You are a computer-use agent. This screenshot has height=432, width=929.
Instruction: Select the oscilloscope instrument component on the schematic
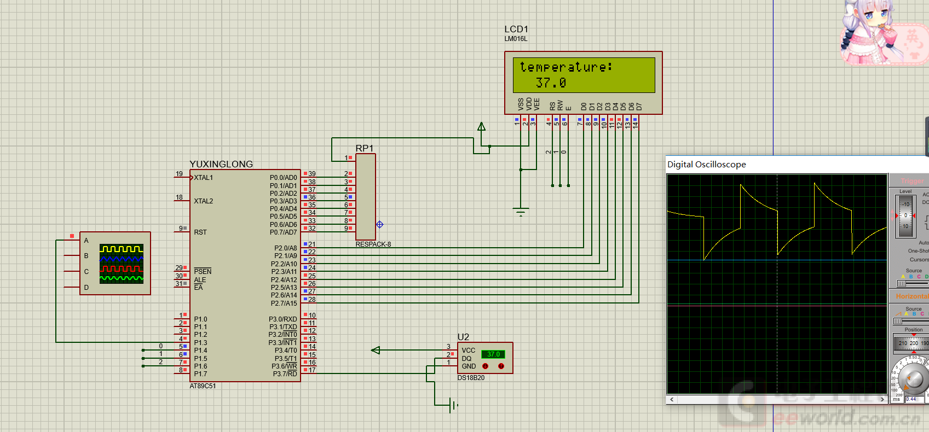pos(115,264)
